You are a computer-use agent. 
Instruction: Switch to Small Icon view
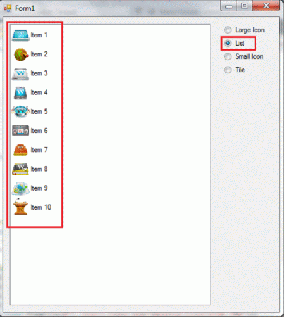pyautogui.click(x=227, y=56)
